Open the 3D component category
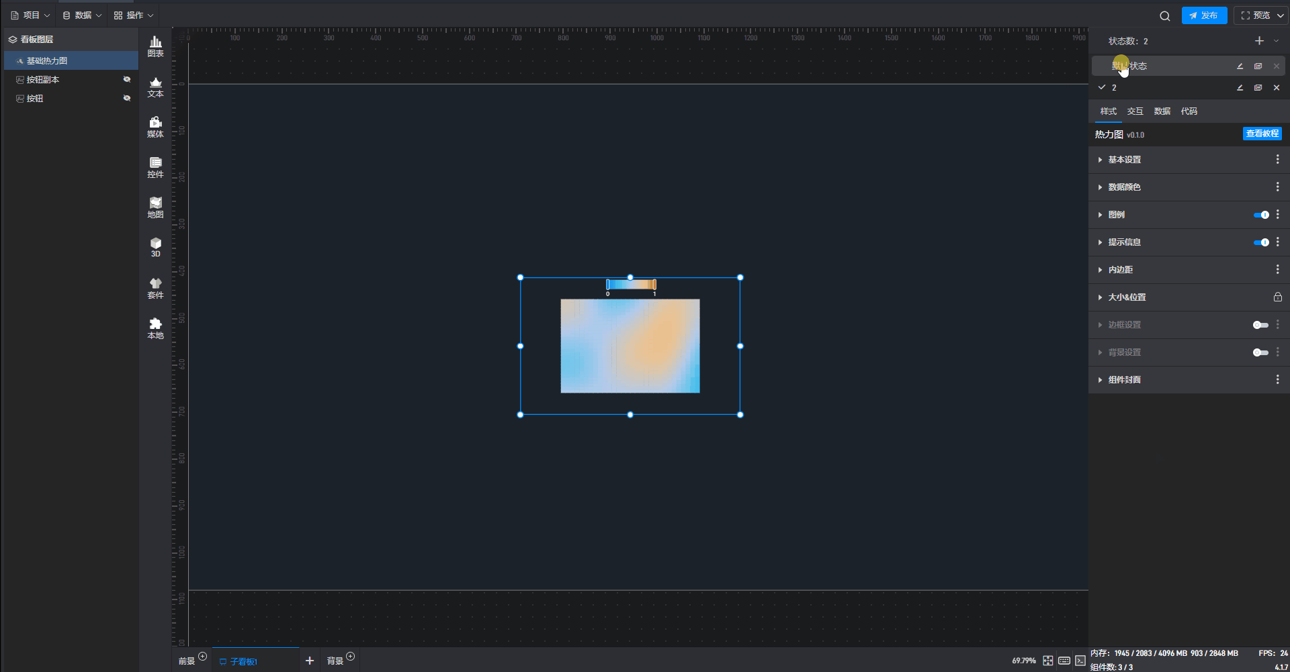The image size is (1290, 672). (155, 247)
